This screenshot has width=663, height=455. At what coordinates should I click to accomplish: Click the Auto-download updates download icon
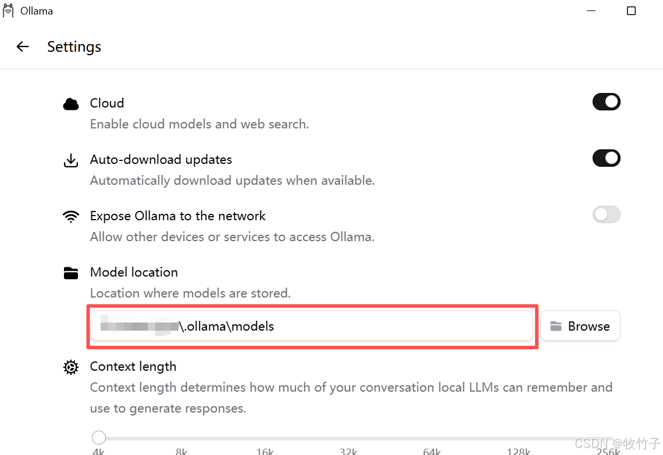click(71, 160)
